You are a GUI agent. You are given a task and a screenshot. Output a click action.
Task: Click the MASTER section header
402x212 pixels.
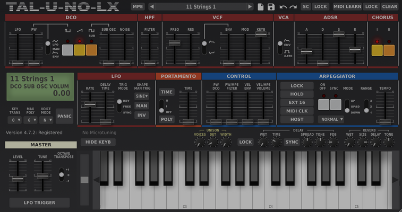[x=41, y=145]
